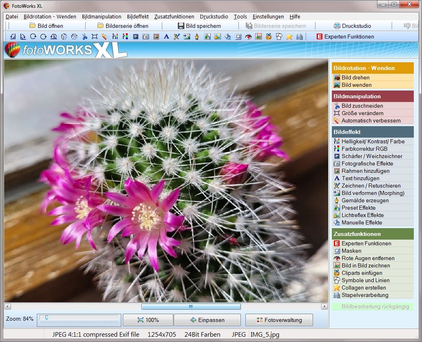The height and width of the screenshot is (342, 422).
Task: Click the scrollbar left arrow below the image
Action: click(x=8, y=306)
